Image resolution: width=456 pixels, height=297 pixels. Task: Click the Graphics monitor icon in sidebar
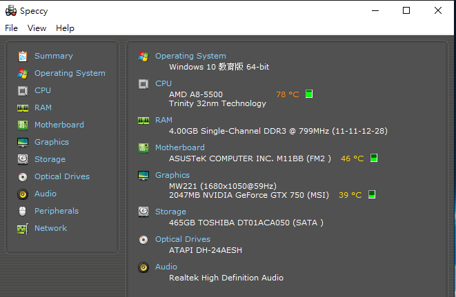(23, 143)
